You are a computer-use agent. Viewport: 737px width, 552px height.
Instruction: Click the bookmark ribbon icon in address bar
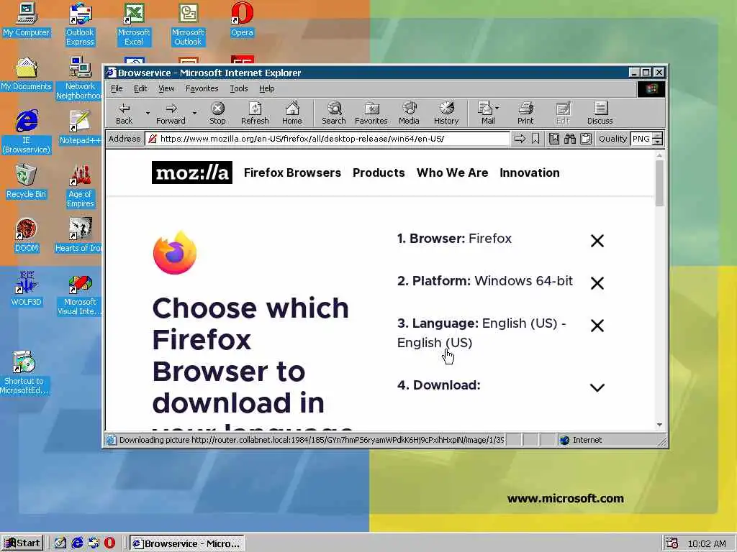(535, 139)
